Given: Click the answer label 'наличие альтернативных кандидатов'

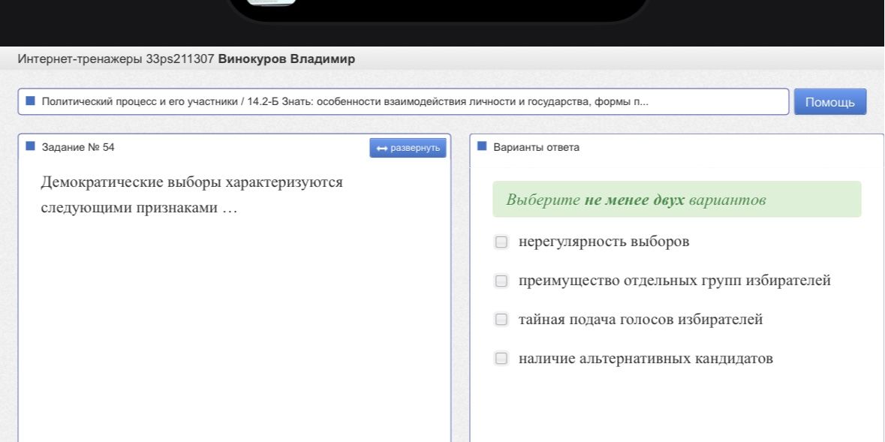Looking at the screenshot, I should click(x=646, y=359).
